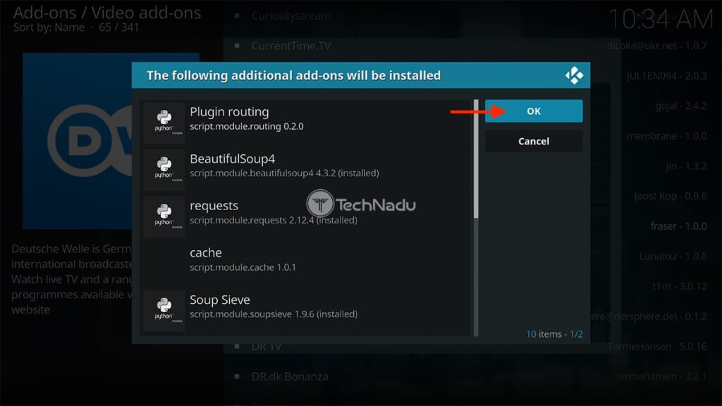Click the Python icon beside Soup Sieve
The width and height of the screenshot is (722, 406).
[x=164, y=310]
